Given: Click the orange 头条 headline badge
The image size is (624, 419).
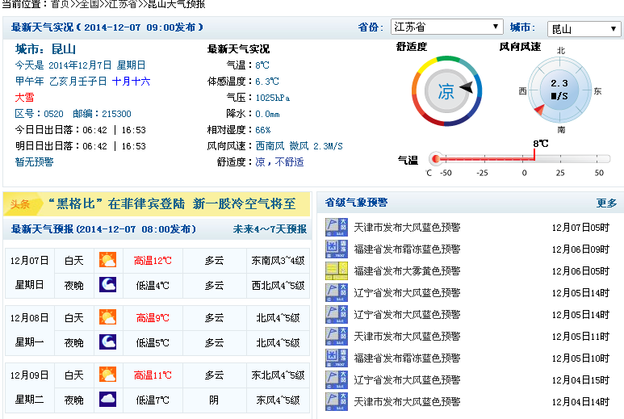Looking at the screenshot, I should pos(20,204).
